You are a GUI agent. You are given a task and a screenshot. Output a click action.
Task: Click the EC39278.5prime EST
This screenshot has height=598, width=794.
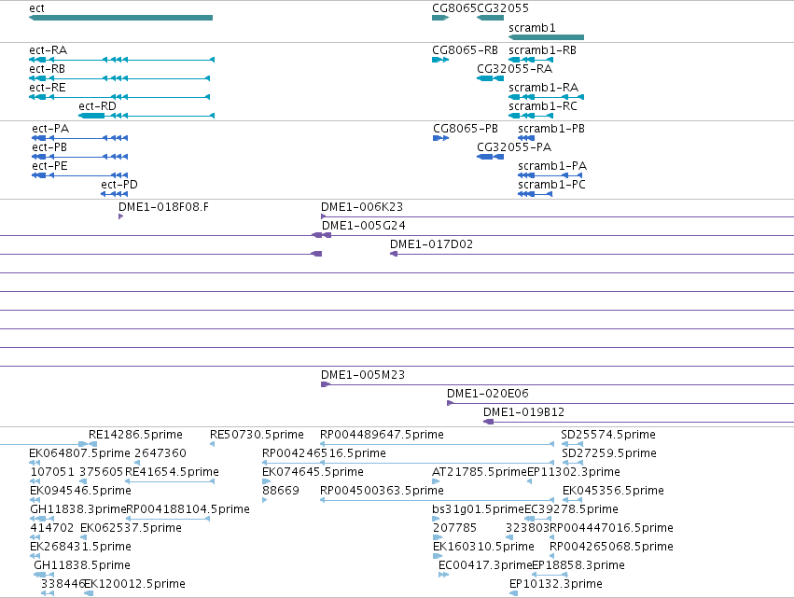click(x=537, y=519)
